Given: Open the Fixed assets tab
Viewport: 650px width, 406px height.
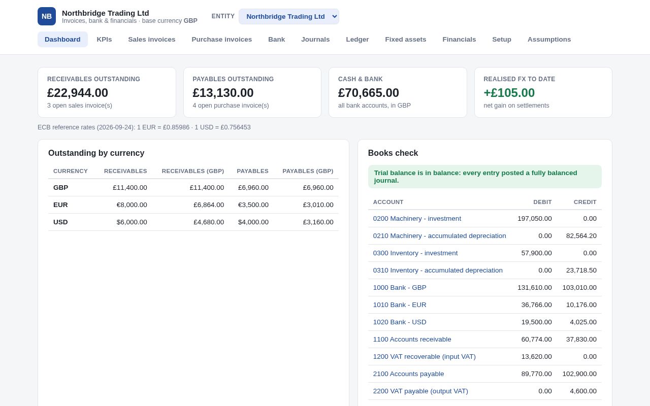Looking at the screenshot, I should point(406,40).
